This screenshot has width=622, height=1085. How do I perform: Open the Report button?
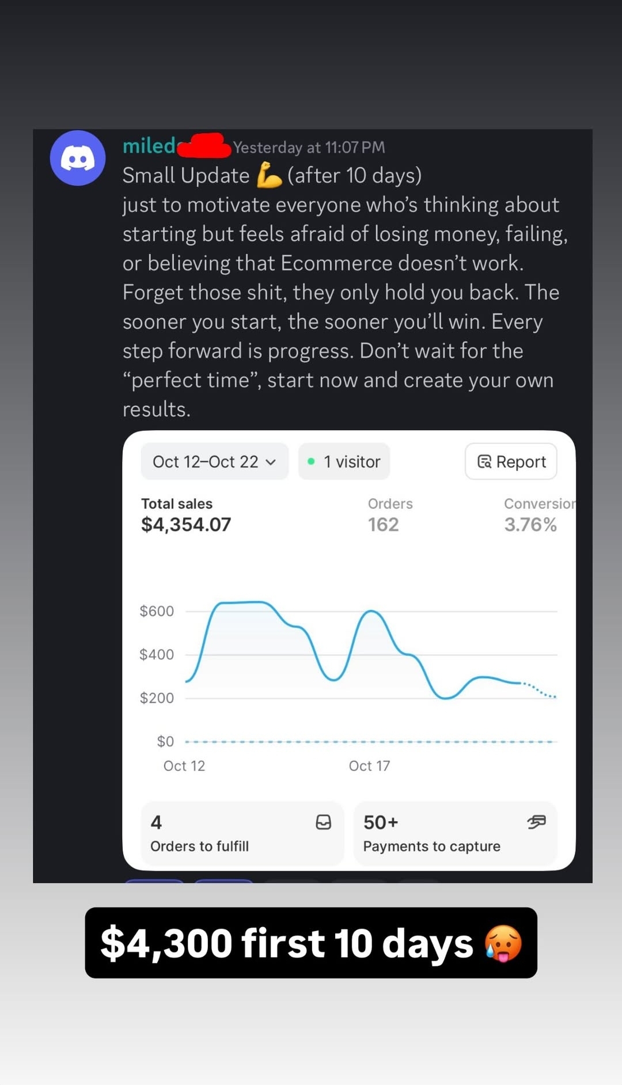pyautogui.click(x=511, y=461)
